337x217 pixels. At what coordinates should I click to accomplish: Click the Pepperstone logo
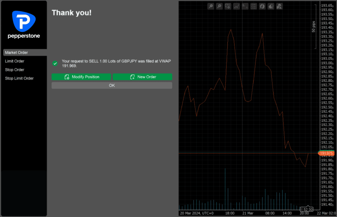[x=24, y=25]
